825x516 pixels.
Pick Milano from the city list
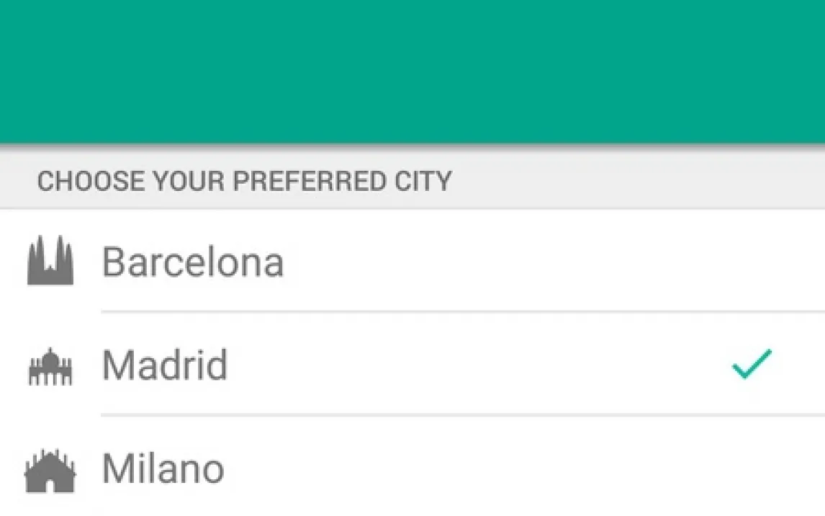click(163, 469)
